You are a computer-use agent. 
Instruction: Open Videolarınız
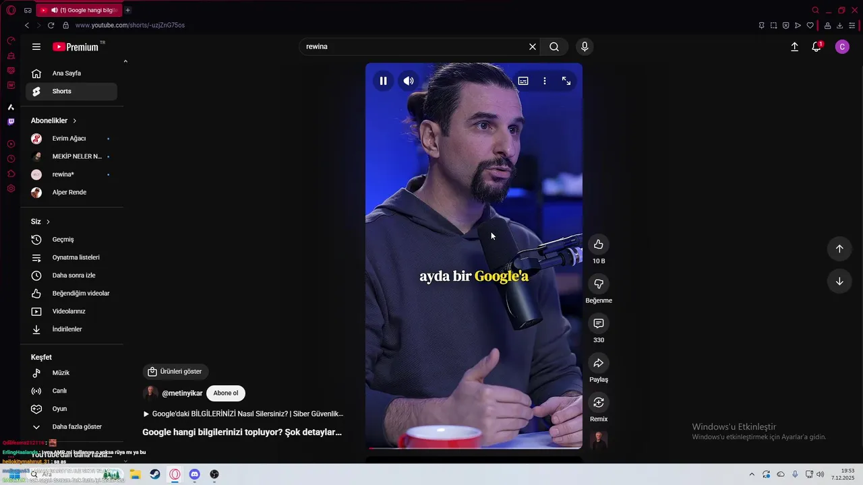coord(71,311)
